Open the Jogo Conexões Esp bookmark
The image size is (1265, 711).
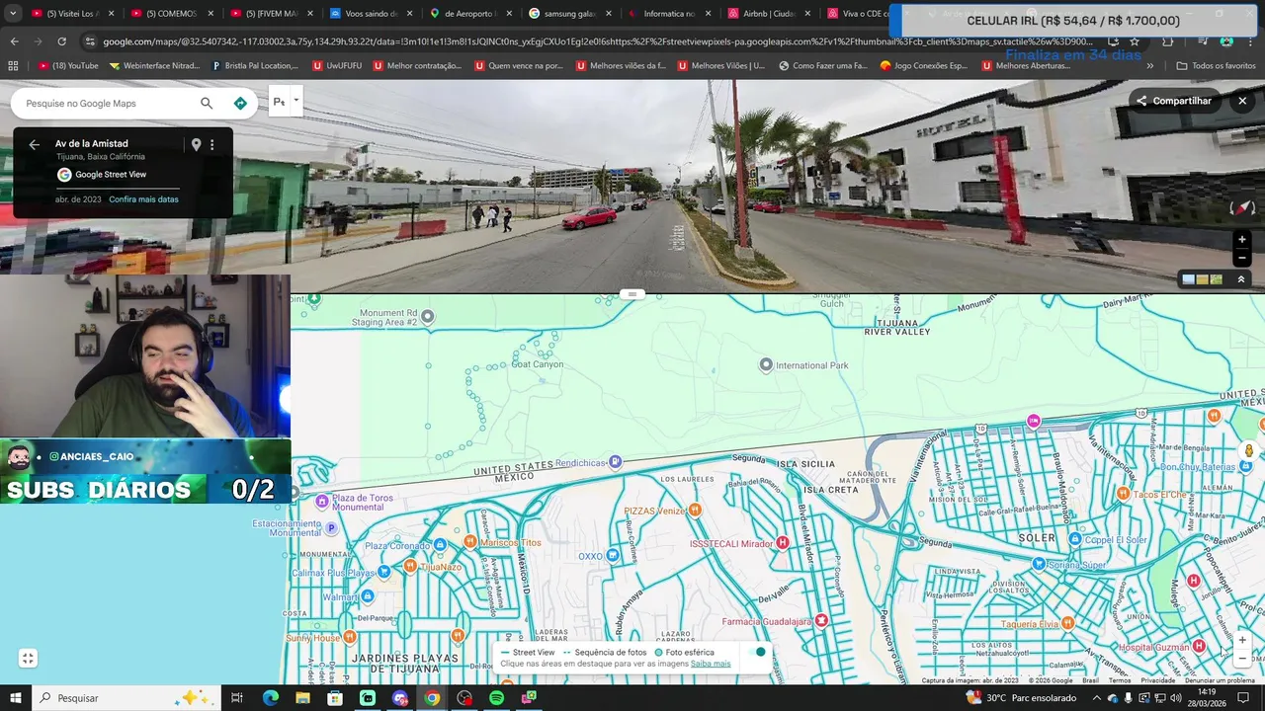pyautogui.click(x=924, y=65)
